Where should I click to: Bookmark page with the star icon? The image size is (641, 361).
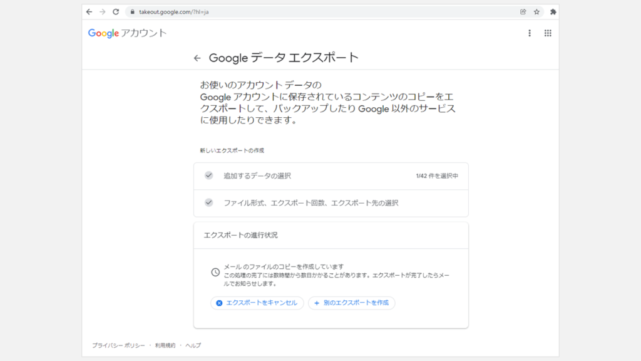click(x=536, y=12)
